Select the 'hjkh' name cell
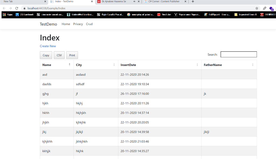Screen dimensions: 276x159 pos(57,103)
